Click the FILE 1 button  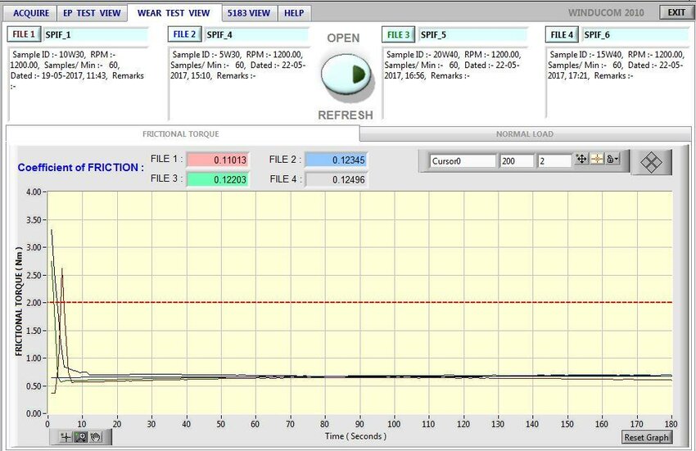[x=23, y=34]
